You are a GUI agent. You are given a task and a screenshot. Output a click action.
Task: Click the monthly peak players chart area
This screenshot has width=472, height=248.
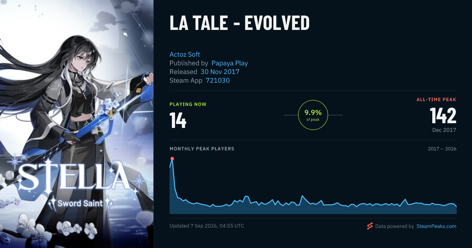(313, 185)
